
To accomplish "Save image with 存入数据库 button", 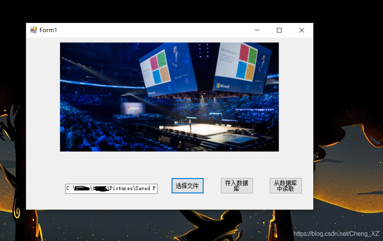I will (237, 186).
